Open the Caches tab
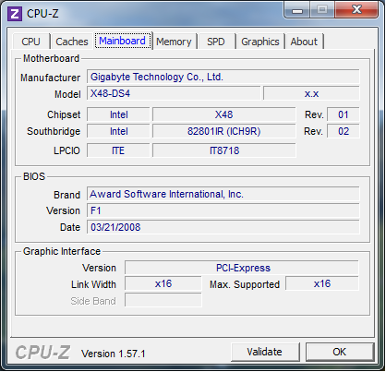Screen dimensions: 386x372 tap(72, 42)
